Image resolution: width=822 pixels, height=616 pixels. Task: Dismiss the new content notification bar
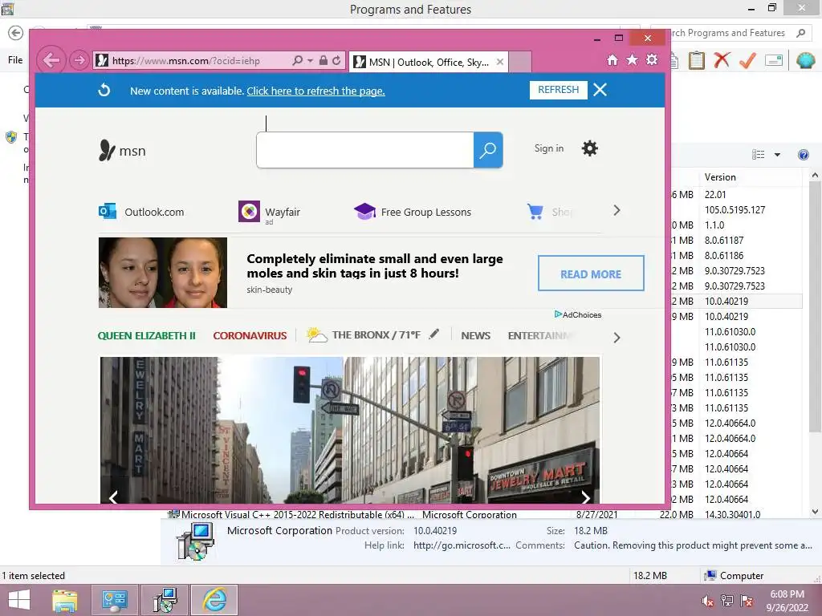coord(600,90)
